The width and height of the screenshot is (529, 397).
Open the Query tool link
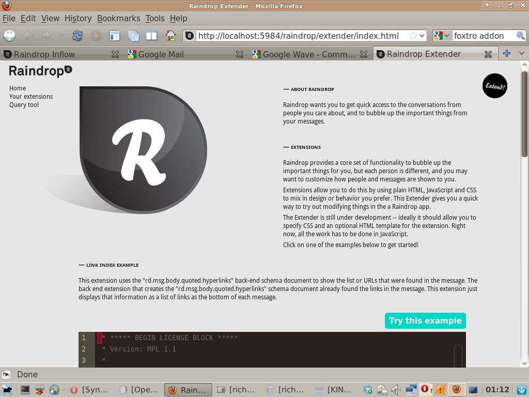[x=24, y=104]
